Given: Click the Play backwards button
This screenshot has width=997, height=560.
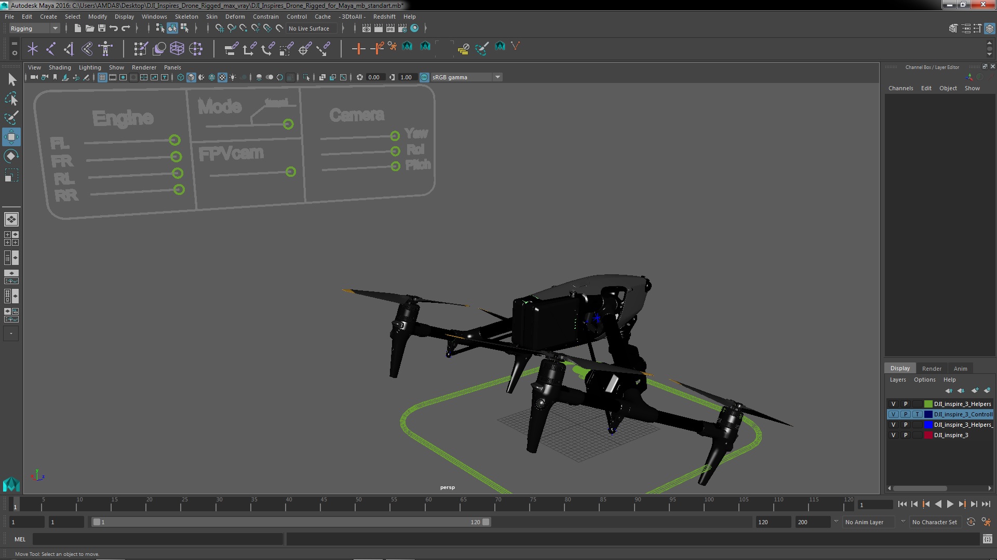Looking at the screenshot, I should (x=938, y=504).
